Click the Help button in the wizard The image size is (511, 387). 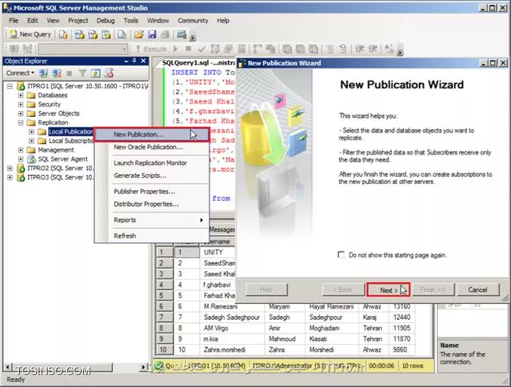(267, 290)
